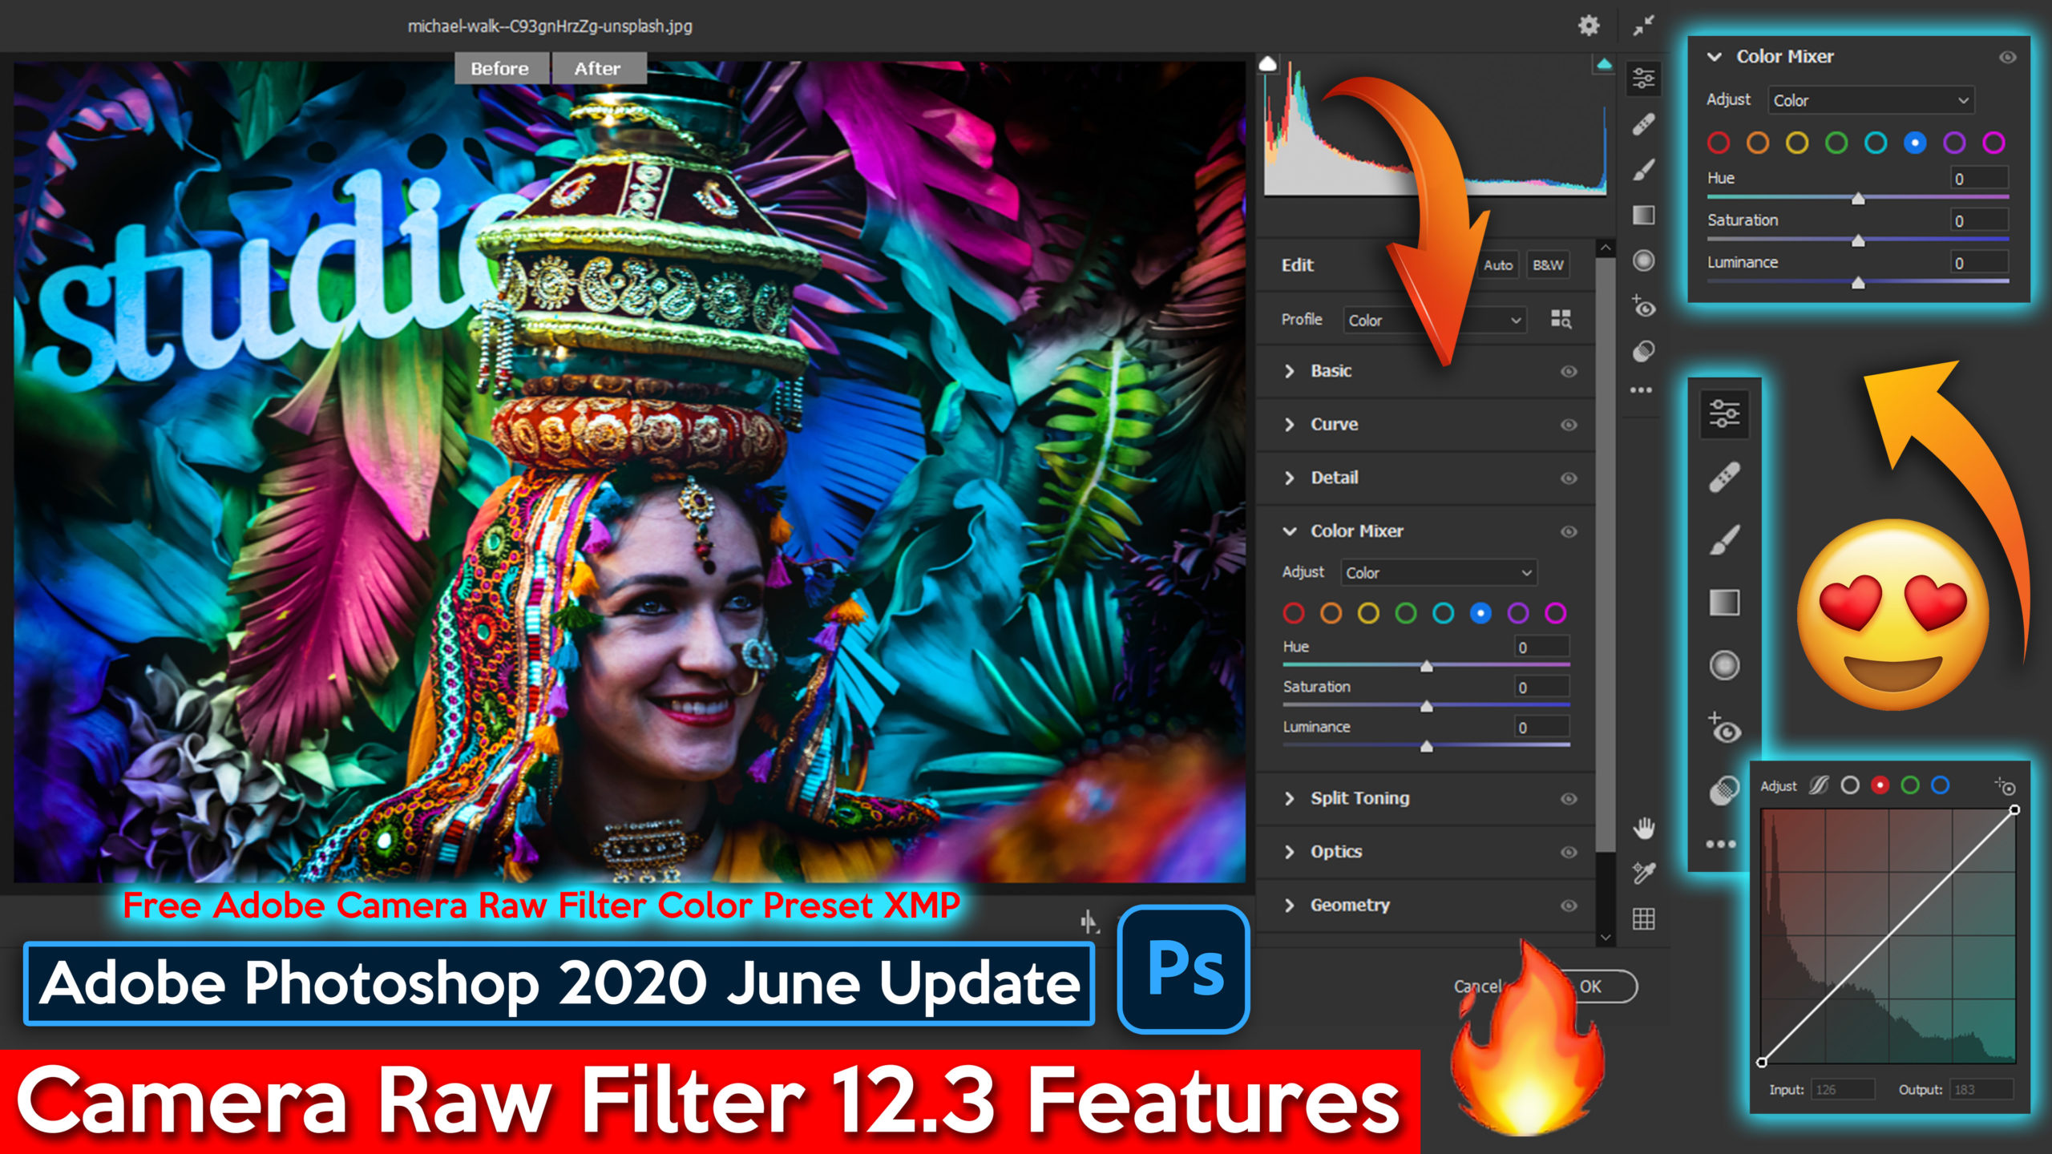Screen dimensions: 2052x1154
Task: Activate the targeted adjustment tool in the curve panel
Action: pos(2005,785)
